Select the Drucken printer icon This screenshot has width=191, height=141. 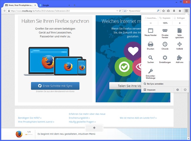pos(150,44)
